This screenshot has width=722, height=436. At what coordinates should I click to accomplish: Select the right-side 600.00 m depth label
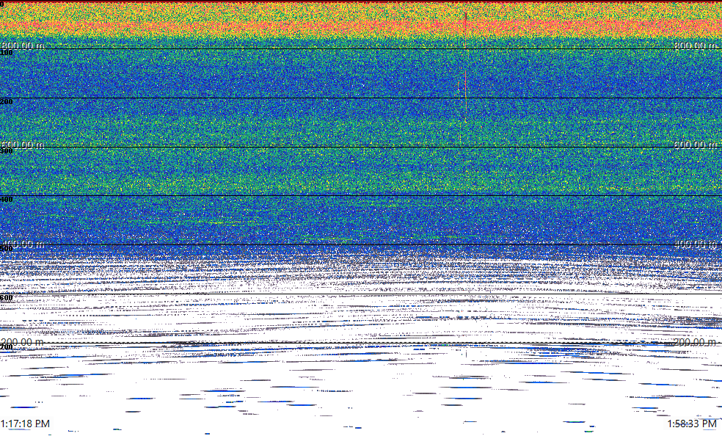[x=696, y=145]
